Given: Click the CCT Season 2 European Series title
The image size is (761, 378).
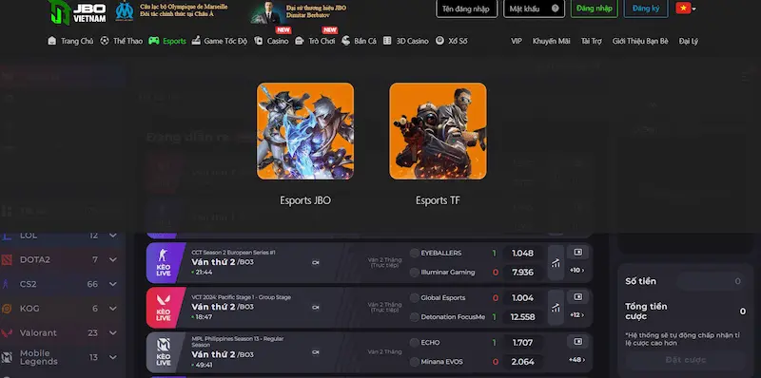Looking at the screenshot, I should (234, 253).
